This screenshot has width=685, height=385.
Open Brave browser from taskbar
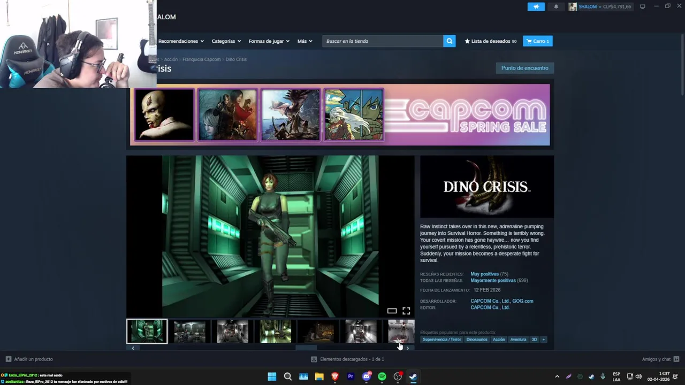335,376
